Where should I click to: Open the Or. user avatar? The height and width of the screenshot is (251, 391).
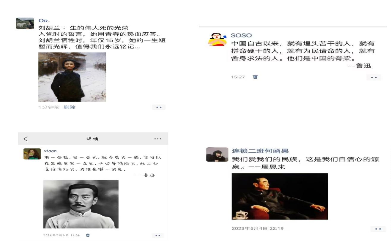[x=25, y=23]
